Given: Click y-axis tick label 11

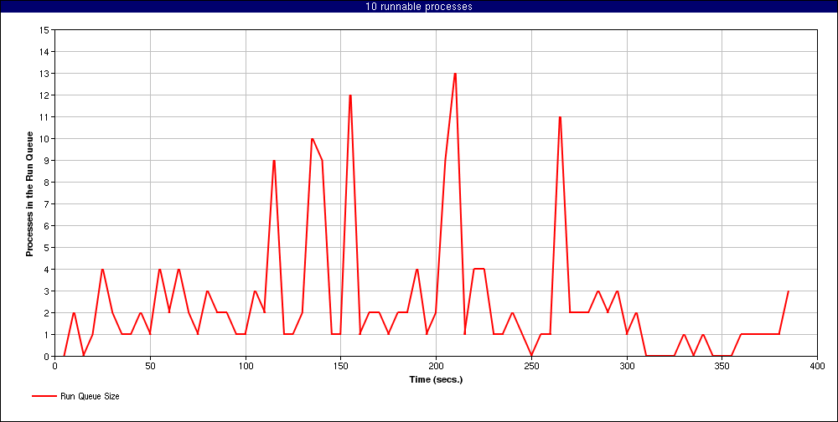Looking at the screenshot, I should tap(44, 117).
